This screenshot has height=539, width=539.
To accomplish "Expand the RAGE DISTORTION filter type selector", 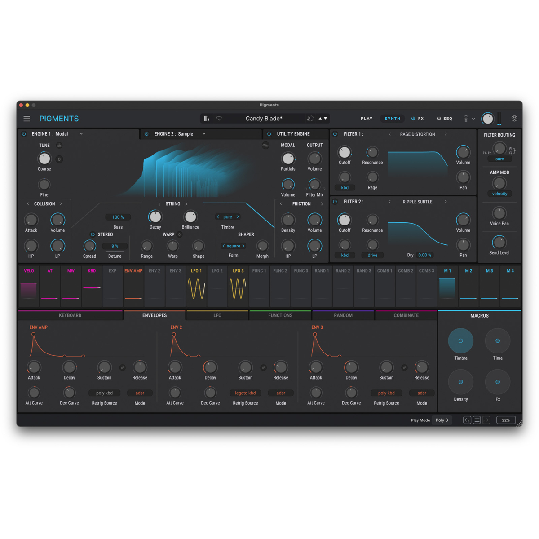I will [417, 134].
